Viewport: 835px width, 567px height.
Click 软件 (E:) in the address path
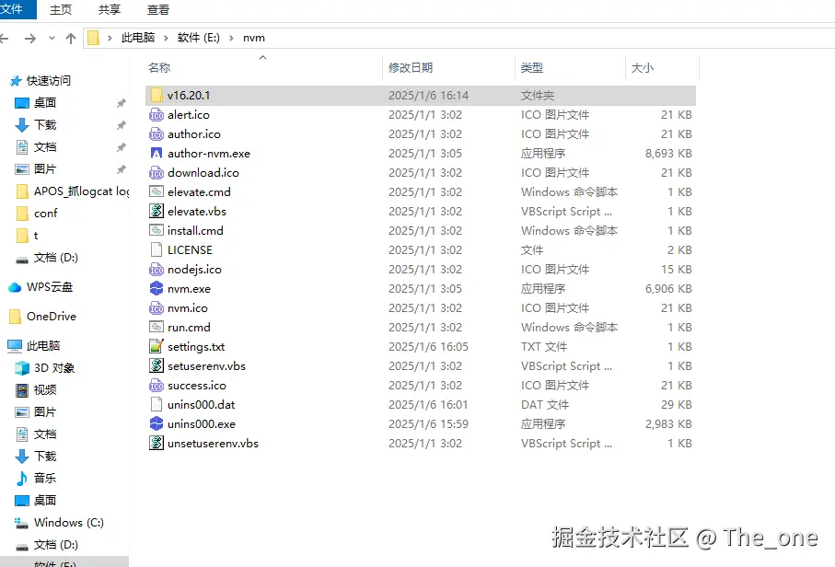tap(199, 38)
